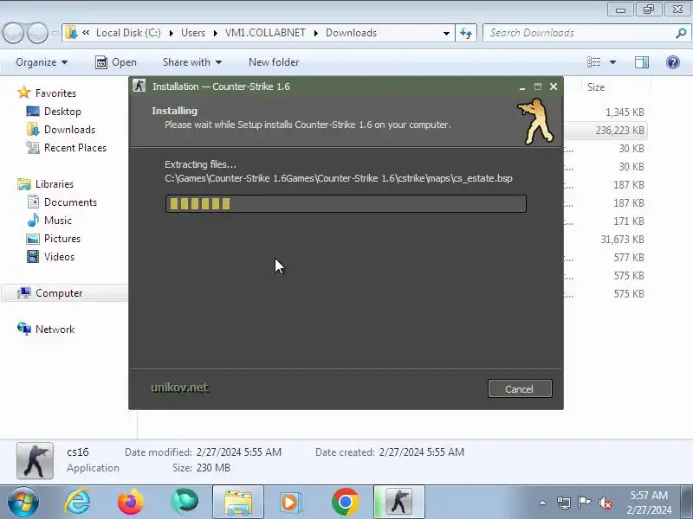Close the Counter-Strike installer window

(554, 86)
